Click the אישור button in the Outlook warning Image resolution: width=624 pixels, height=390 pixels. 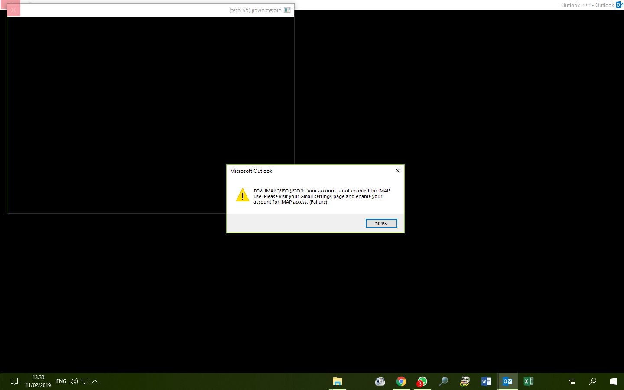click(381, 223)
